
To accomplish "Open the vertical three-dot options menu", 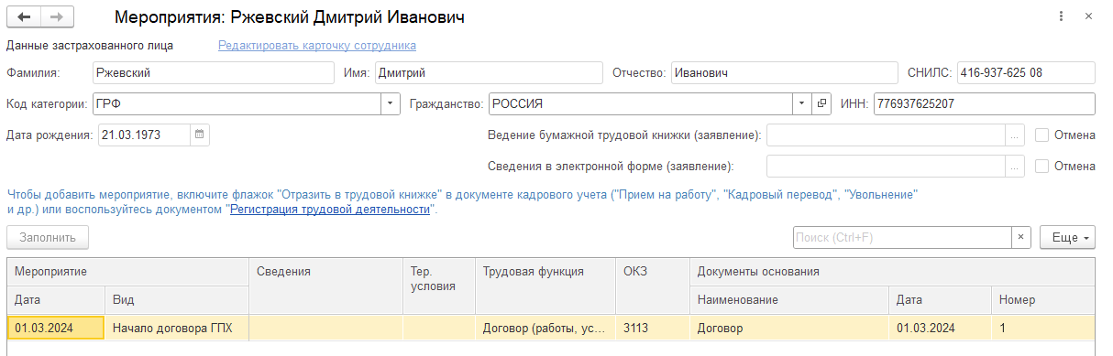I will tap(1061, 16).
